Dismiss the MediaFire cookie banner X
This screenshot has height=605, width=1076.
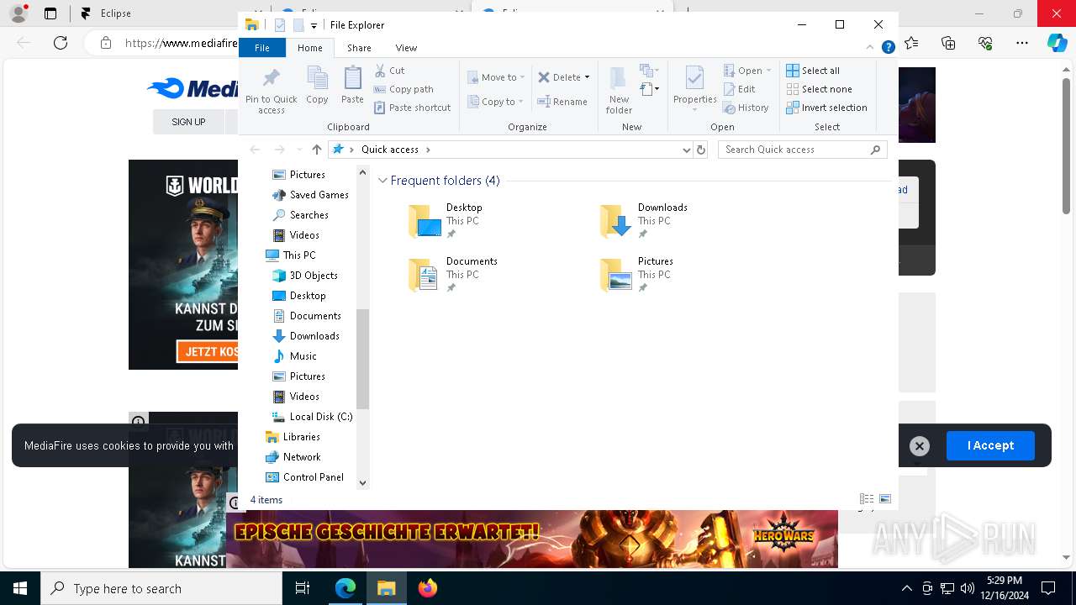(919, 446)
